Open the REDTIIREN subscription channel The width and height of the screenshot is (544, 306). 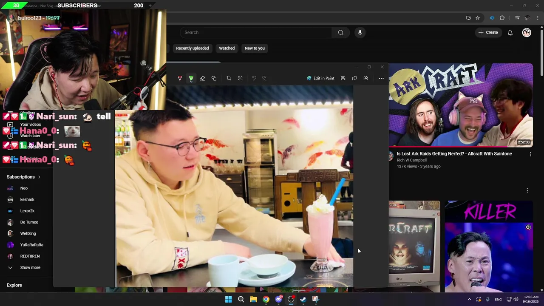[x=30, y=256]
